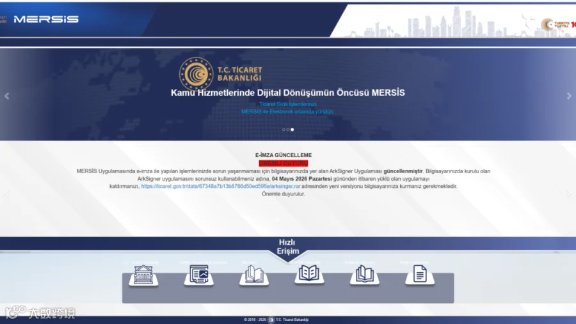The width and height of the screenshot is (576, 324).
Task: Click the E-İMZA GÜNCELLEME heading
Action: coord(284,155)
